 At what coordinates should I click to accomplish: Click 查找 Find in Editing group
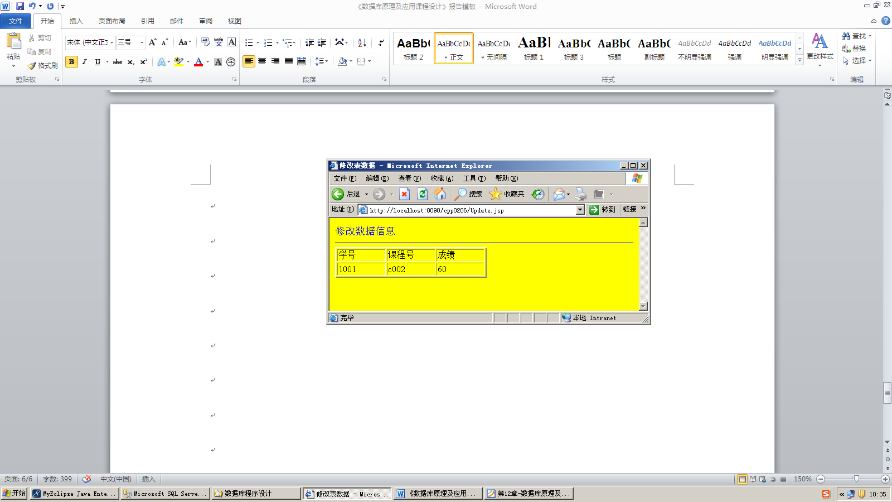pos(857,36)
